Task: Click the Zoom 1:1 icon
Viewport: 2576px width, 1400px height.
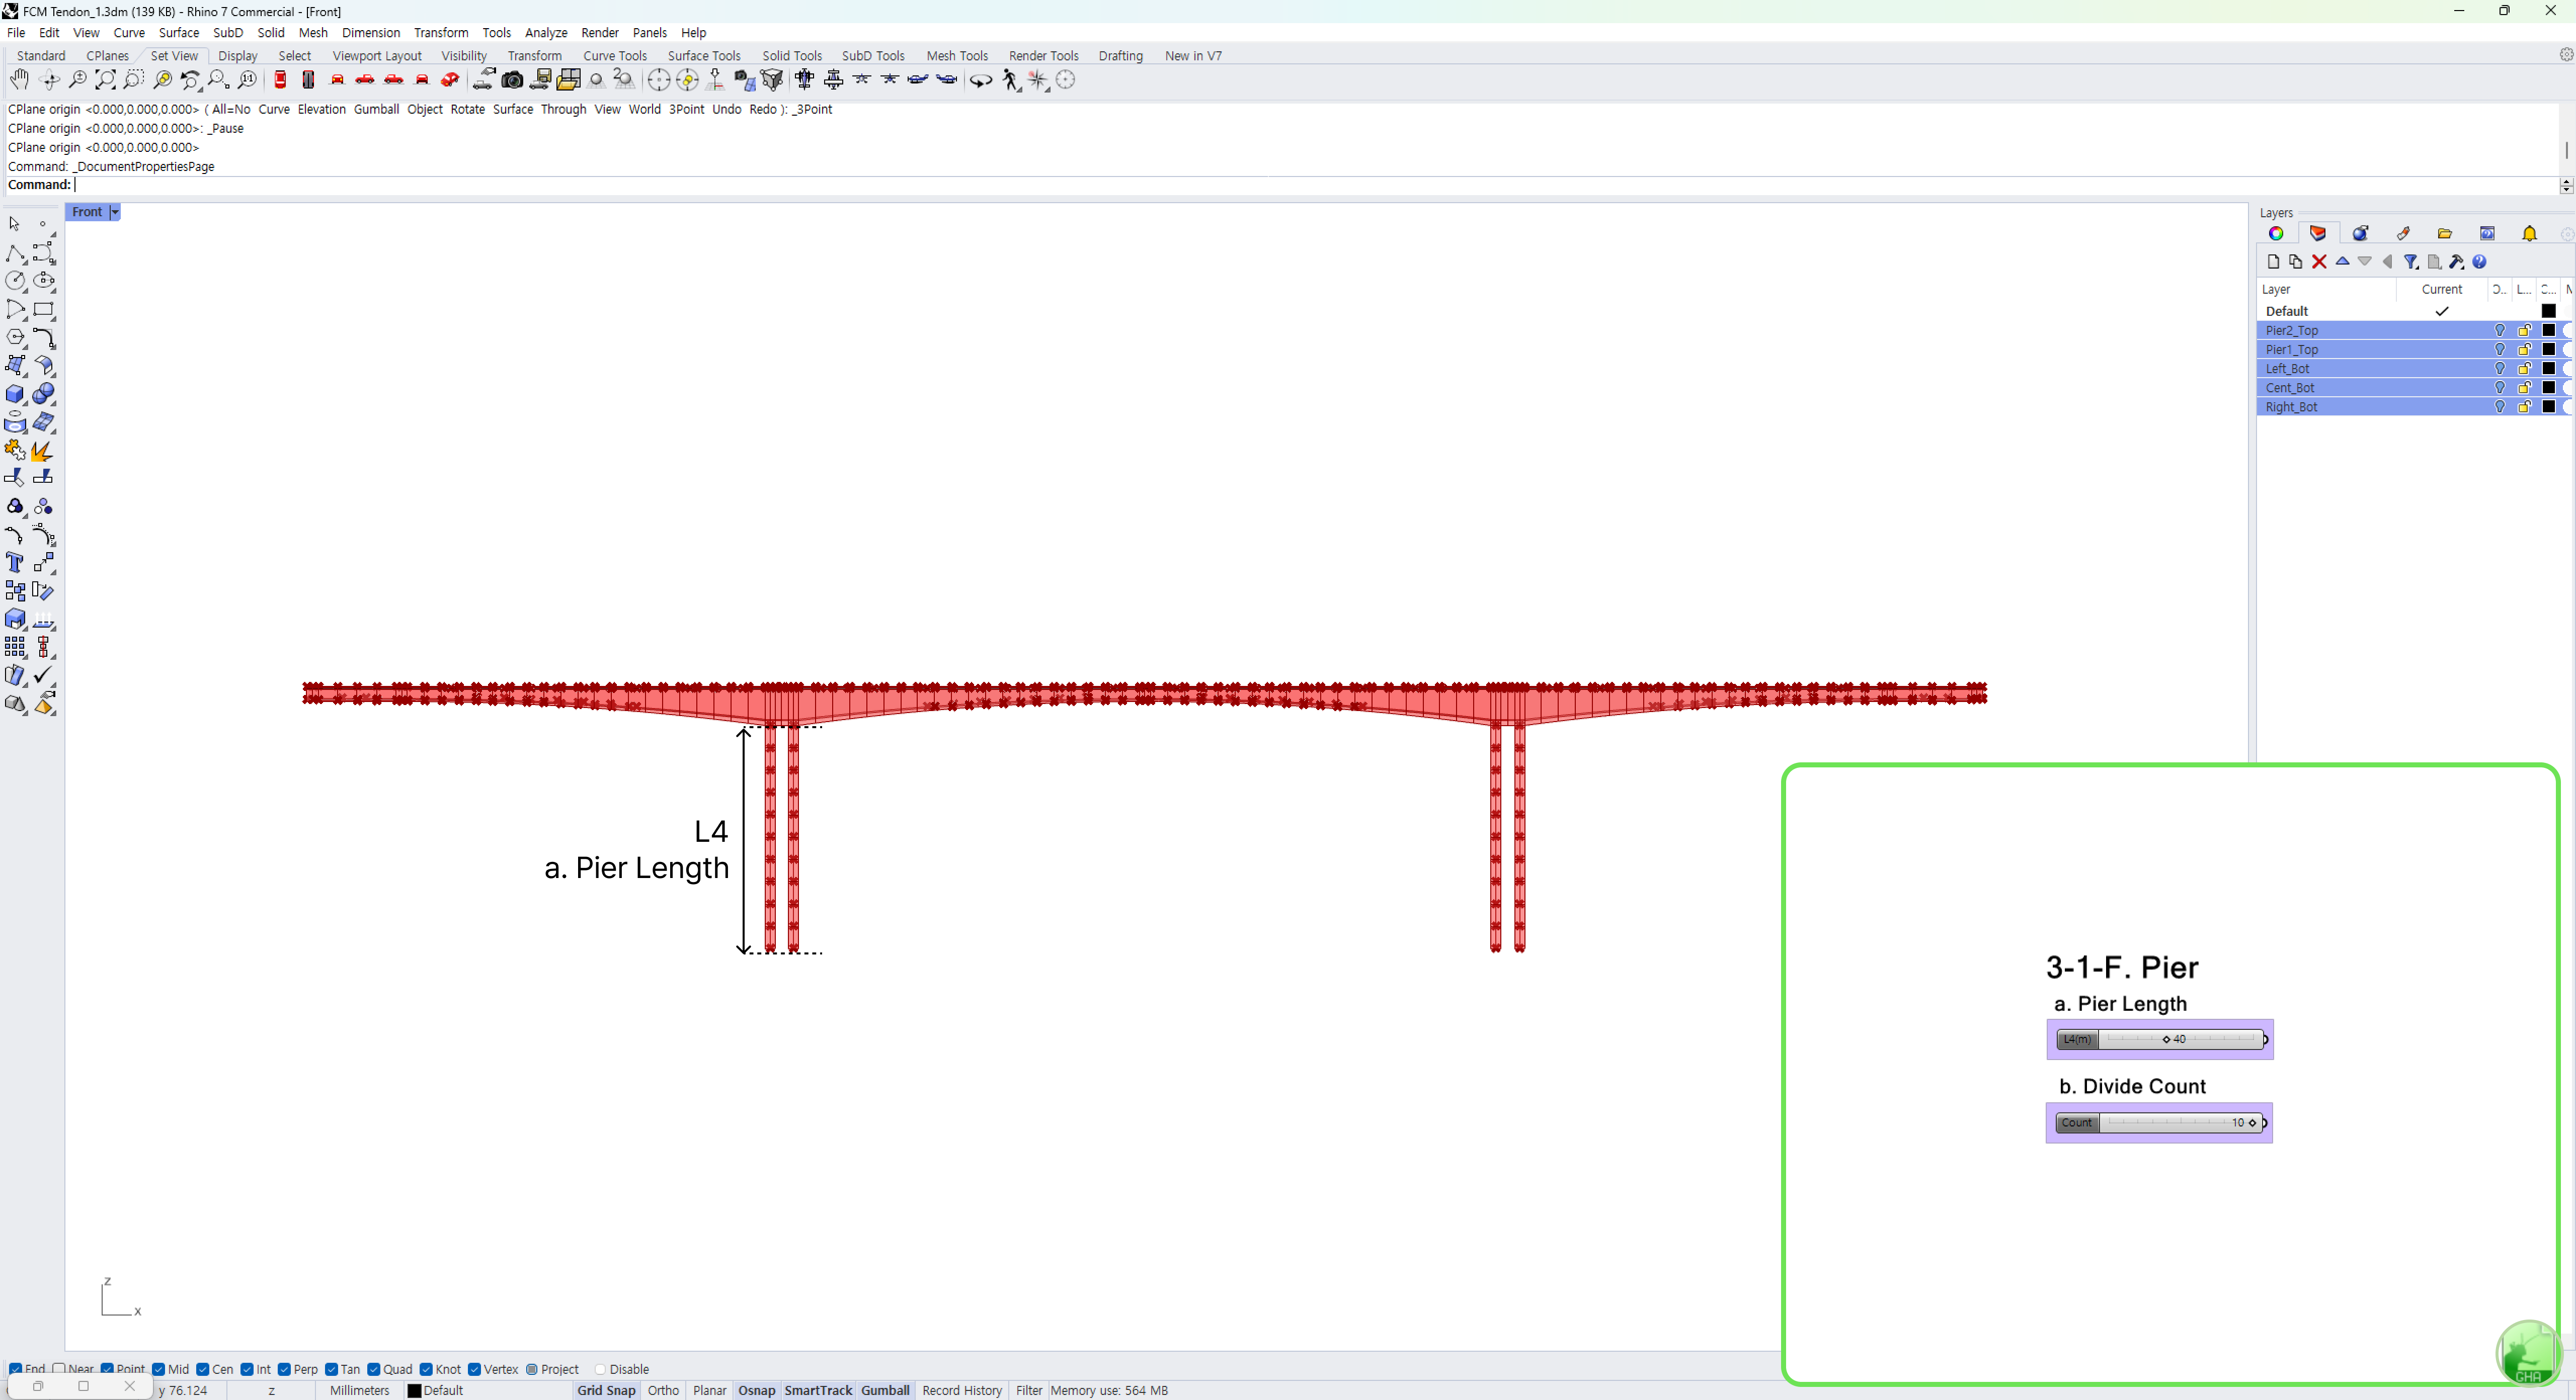Action: [x=247, y=80]
